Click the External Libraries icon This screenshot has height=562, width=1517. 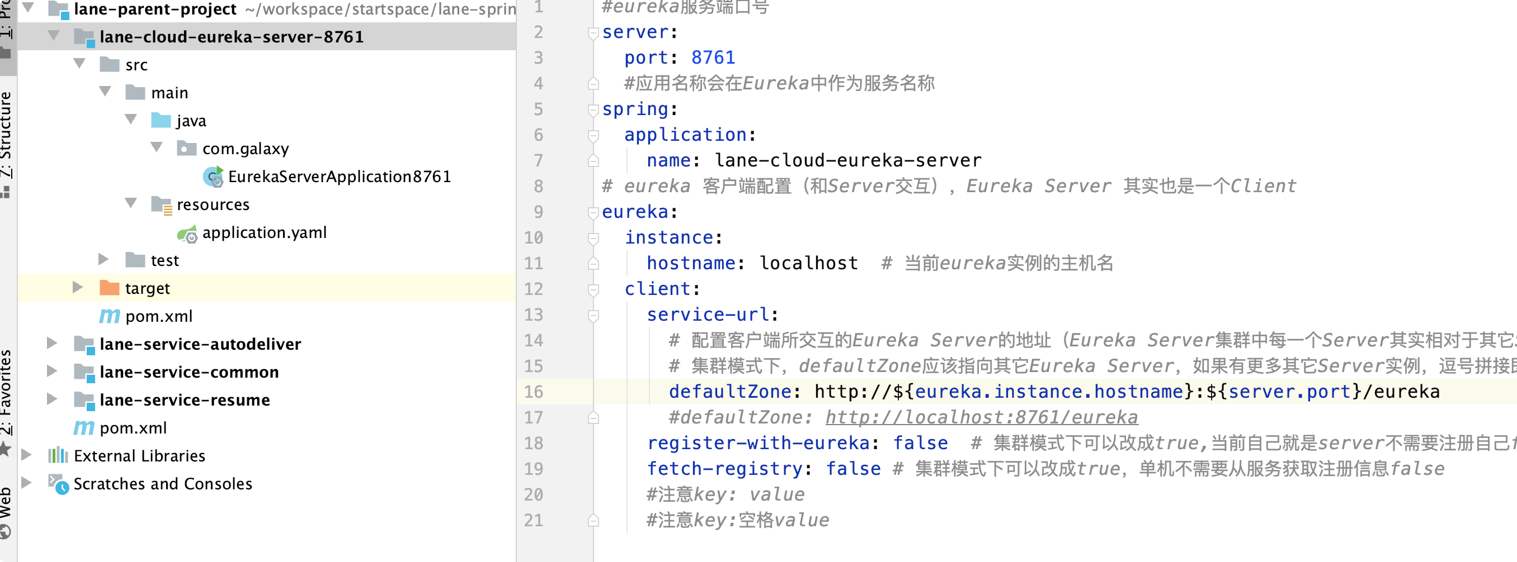click(58, 455)
